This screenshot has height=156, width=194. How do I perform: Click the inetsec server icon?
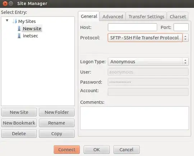pos(19,36)
